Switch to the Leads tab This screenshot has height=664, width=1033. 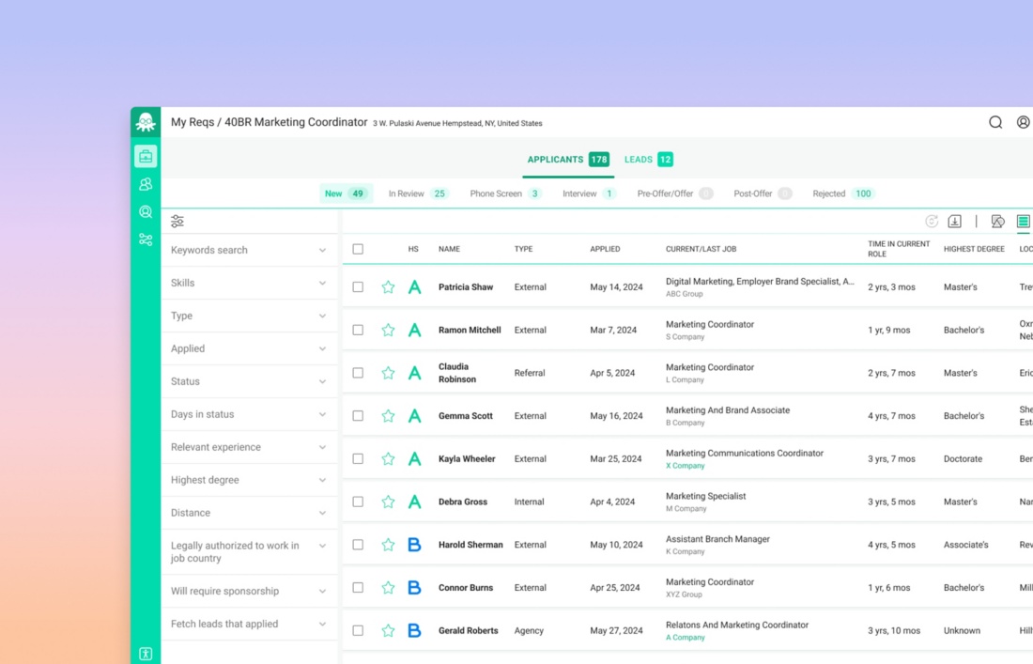point(648,160)
